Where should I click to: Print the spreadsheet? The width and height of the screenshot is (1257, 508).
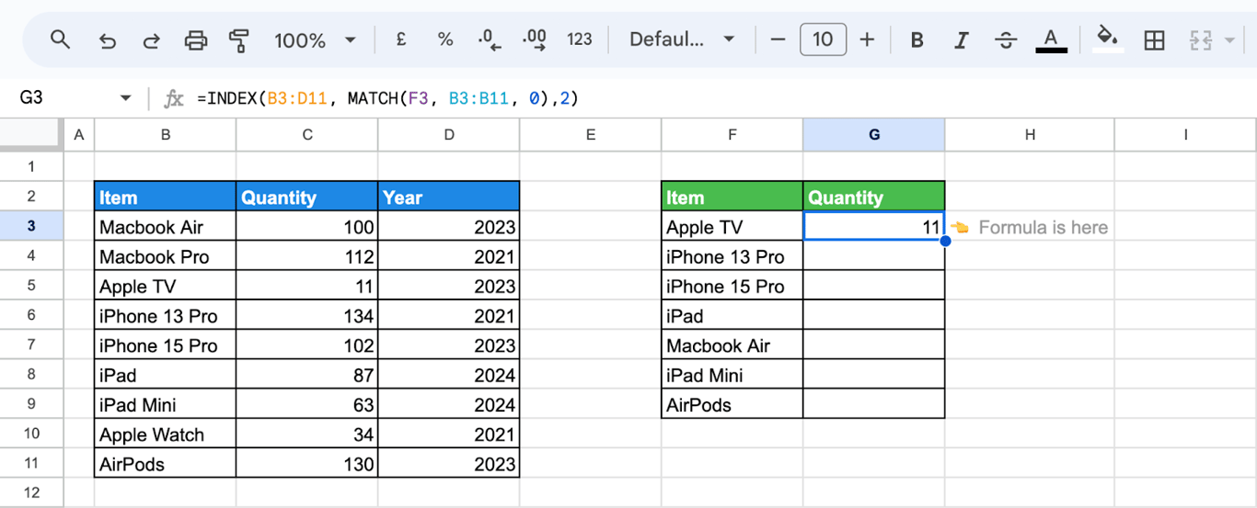pos(196,40)
